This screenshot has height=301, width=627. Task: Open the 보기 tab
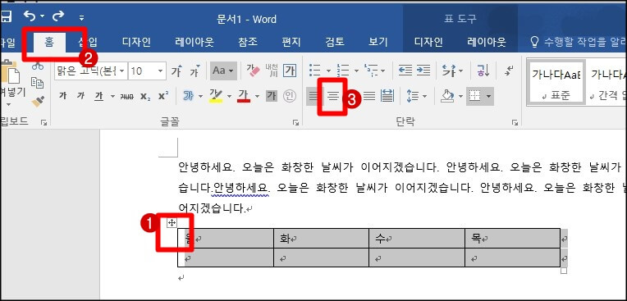(378, 42)
